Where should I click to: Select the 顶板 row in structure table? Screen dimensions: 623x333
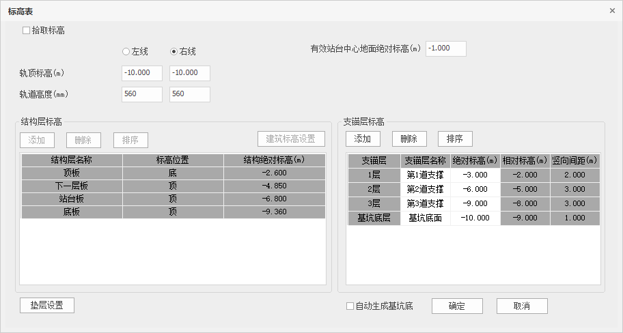(x=71, y=173)
